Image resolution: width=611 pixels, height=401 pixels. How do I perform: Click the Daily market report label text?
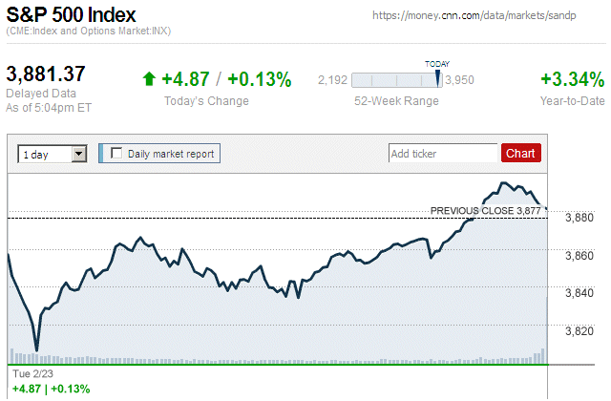click(x=171, y=153)
